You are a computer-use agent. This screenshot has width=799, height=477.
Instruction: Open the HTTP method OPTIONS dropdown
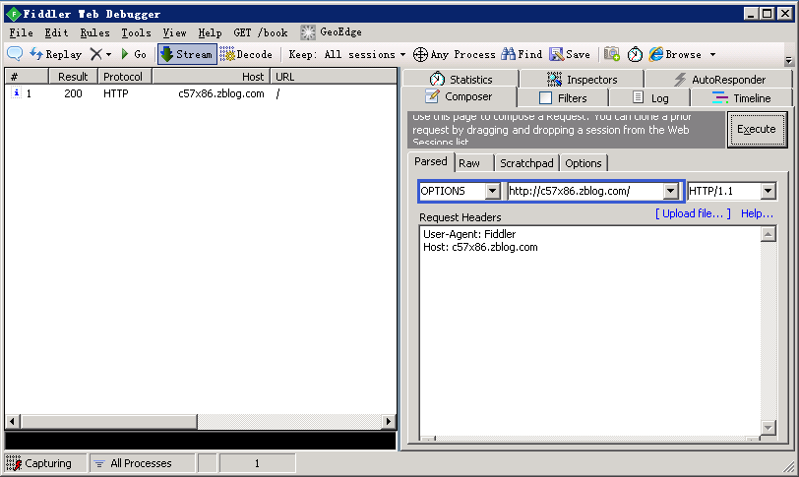pos(492,191)
